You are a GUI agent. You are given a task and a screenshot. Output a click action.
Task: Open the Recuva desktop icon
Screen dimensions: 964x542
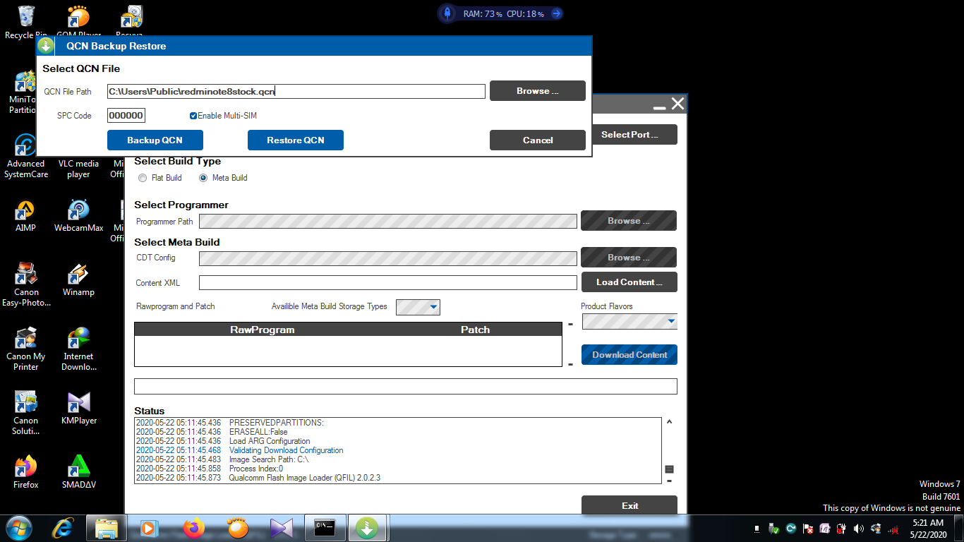click(130, 21)
